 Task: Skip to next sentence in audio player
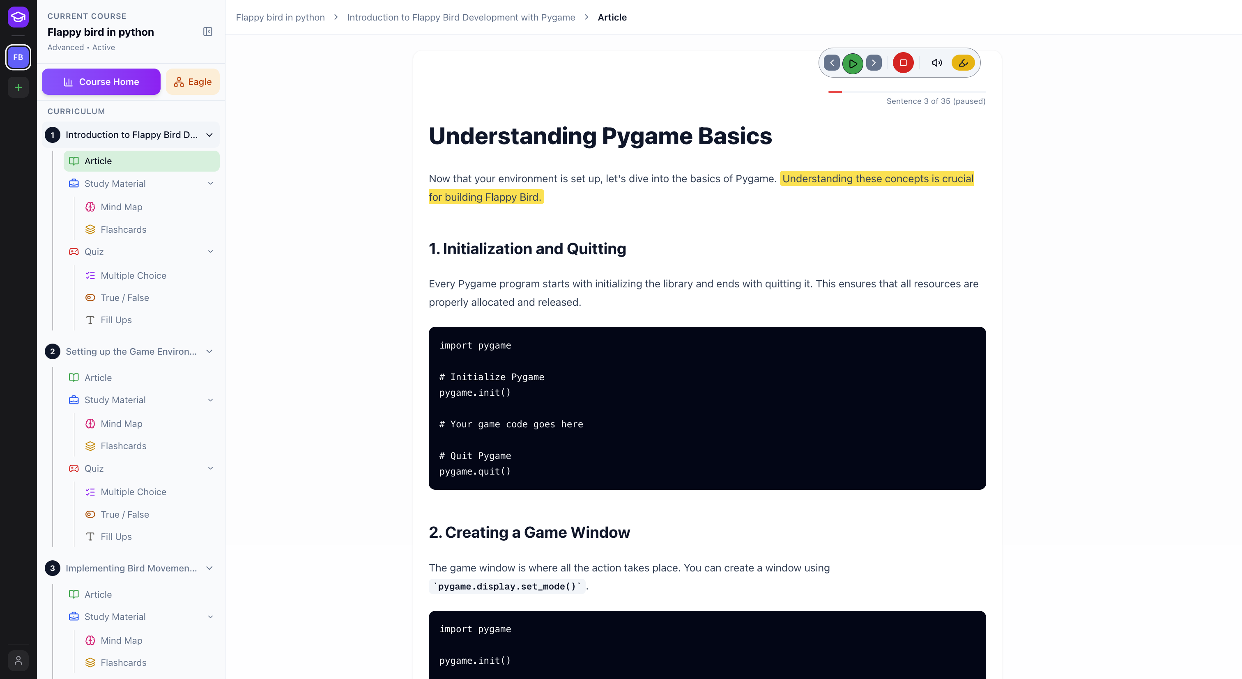pos(874,63)
